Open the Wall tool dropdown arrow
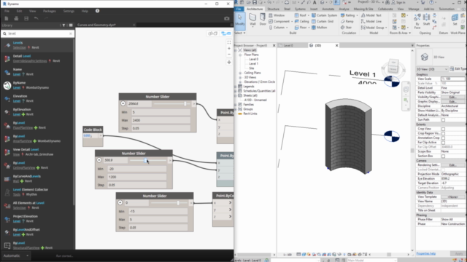The width and height of the screenshot is (467, 262). (252, 27)
